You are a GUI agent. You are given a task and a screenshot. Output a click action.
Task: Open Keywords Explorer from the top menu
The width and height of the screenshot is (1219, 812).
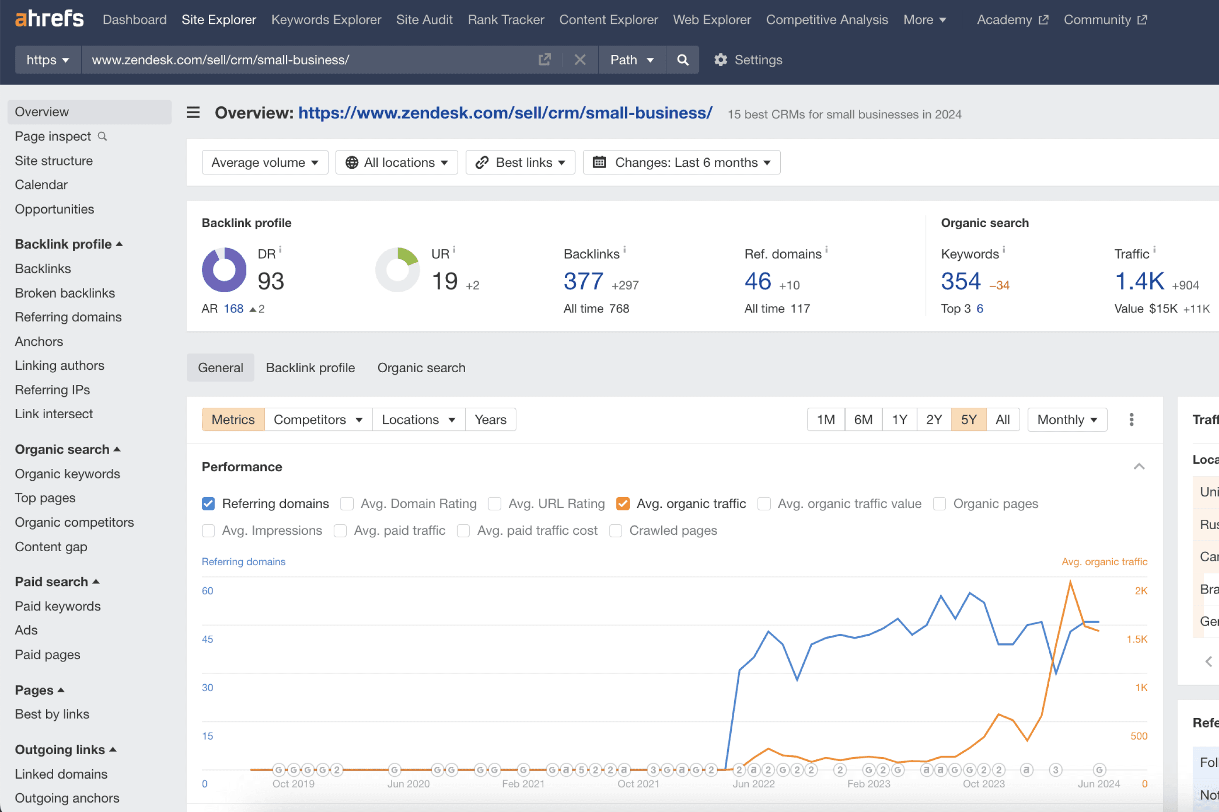326,19
